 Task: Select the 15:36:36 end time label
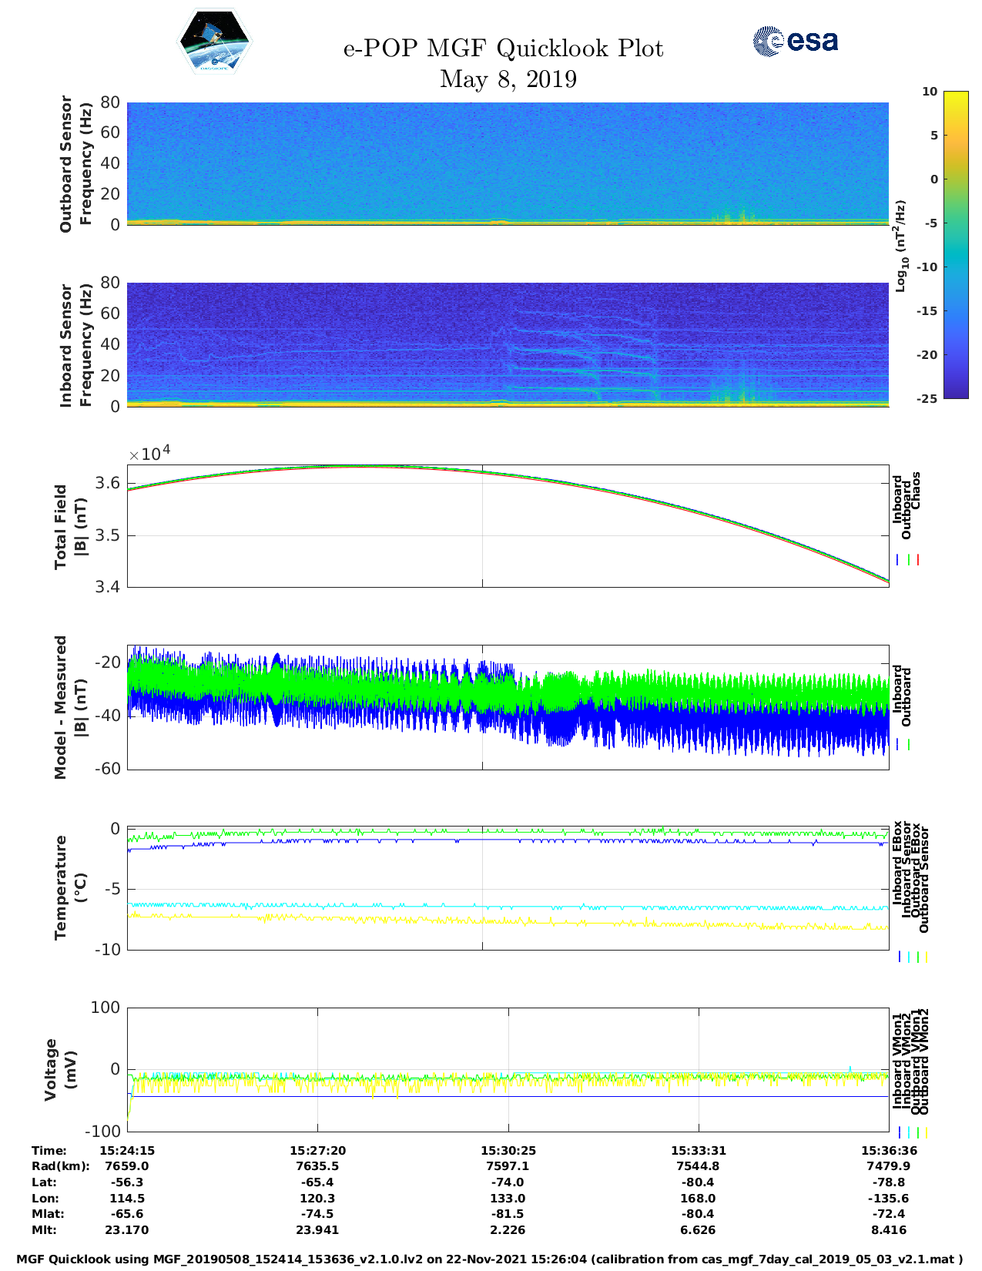click(x=889, y=1150)
